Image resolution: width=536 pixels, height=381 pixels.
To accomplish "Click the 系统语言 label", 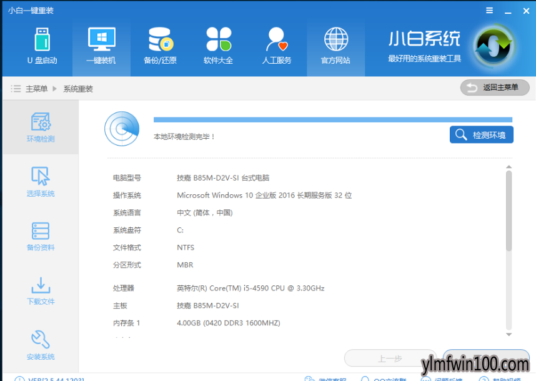I will click(x=127, y=213).
